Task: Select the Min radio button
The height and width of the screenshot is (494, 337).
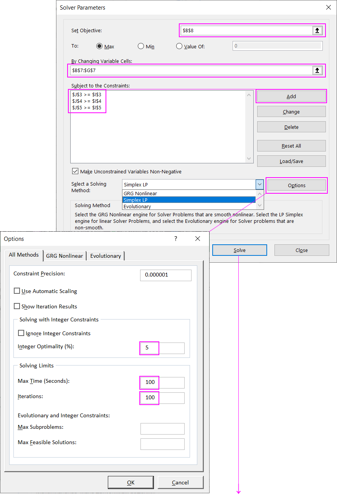Action: (x=141, y=46)
